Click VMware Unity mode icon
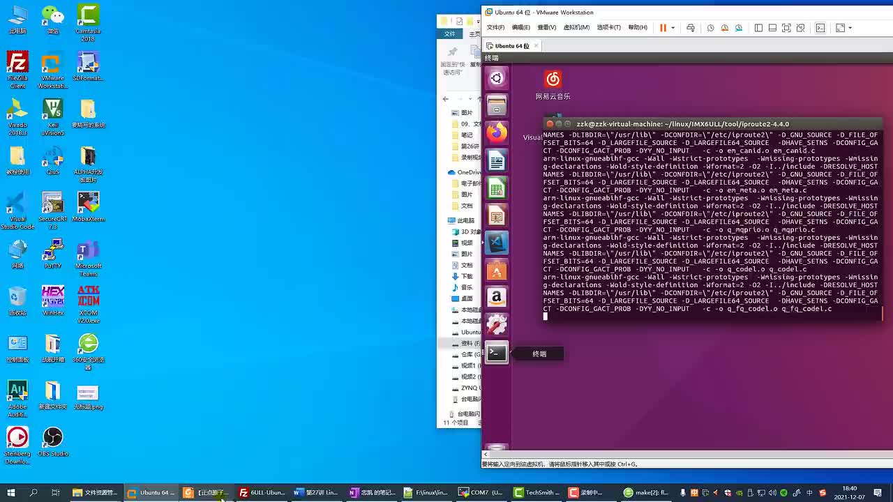893x502 pixels. (x=800, y=28)
